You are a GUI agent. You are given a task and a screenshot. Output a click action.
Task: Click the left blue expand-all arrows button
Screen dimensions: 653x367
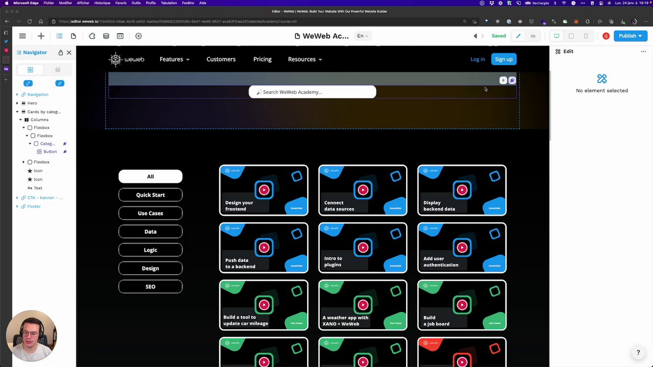click(x=28, y=83)
